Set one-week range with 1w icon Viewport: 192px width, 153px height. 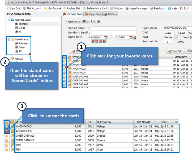coord(93,42)
